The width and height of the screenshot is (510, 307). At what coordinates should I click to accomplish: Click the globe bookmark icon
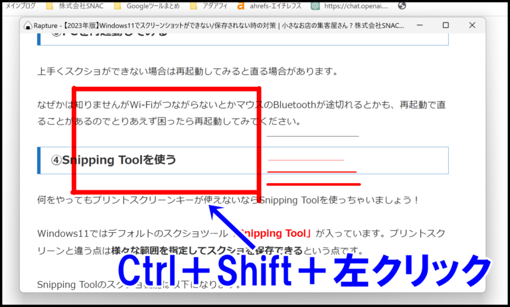click(402, 5)
